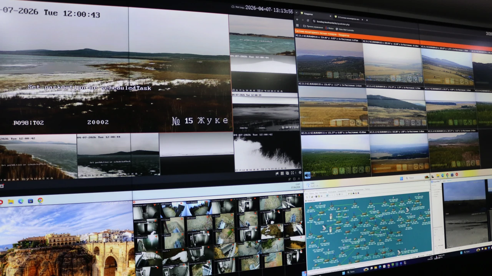The image size is (492, 276).
Task: Click Save icon in network map toolbar
Action: point(316,196)
